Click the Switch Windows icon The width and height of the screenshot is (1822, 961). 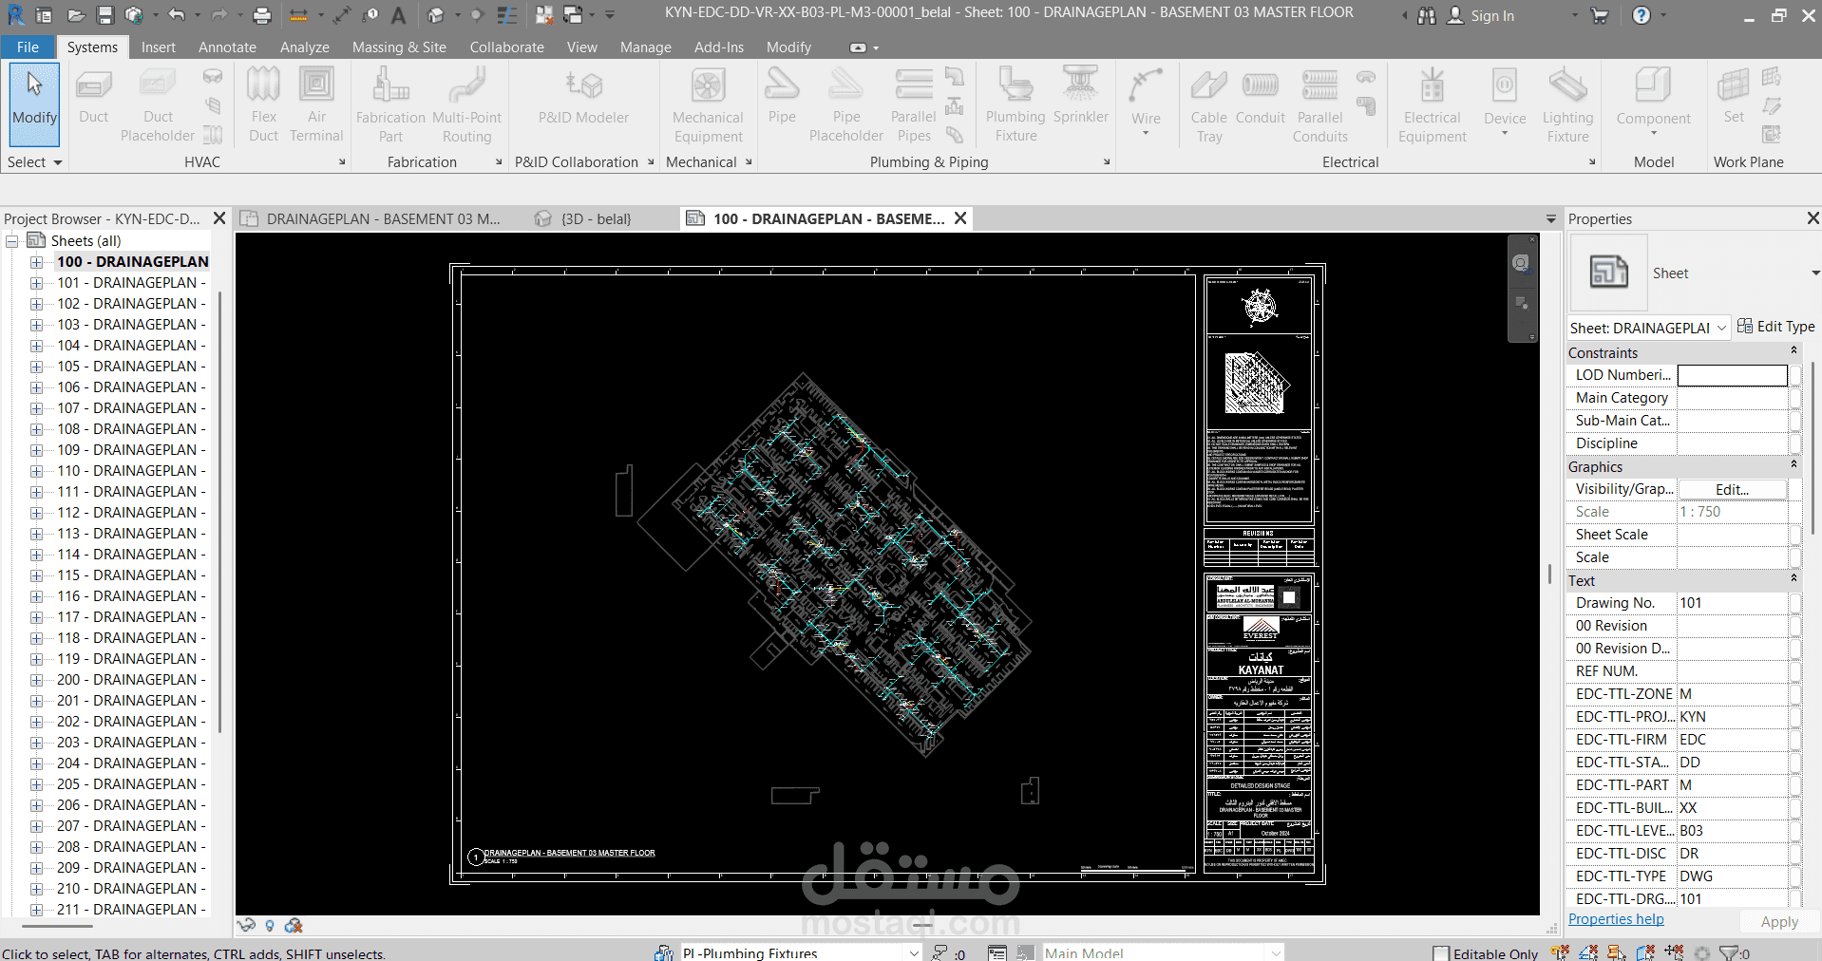pos(573,15)
